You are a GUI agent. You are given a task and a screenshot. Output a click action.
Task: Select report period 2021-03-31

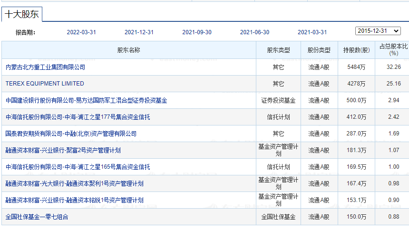pyautogui.click(x=312, y=32)
